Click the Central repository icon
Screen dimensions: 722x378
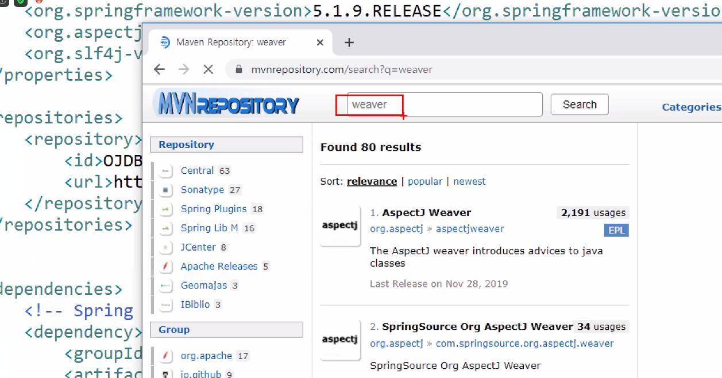166,171
